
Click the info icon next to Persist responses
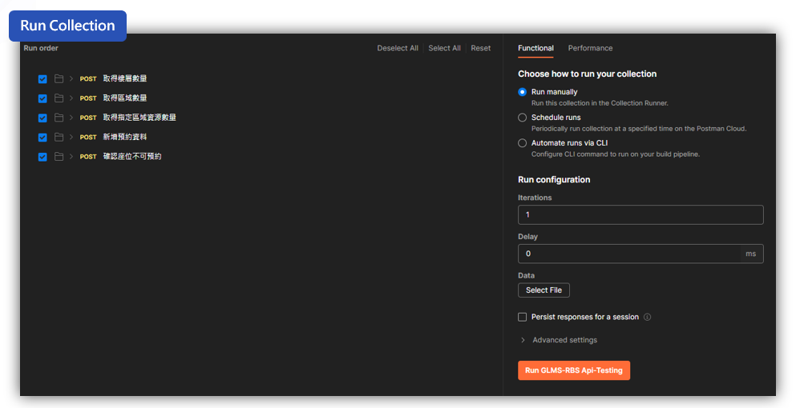[x=647, y=317]
